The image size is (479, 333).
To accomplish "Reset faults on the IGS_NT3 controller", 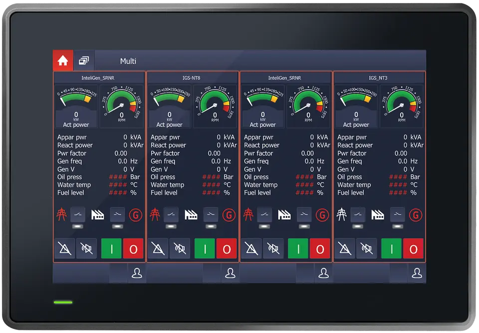I will click(x=345, y=249).
